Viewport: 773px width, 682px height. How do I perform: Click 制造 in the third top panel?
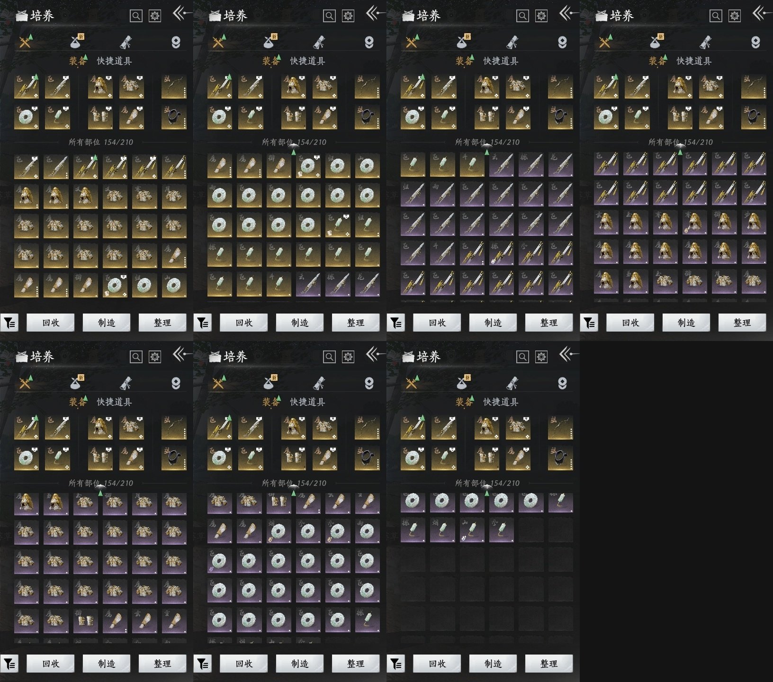pyautogui.click(x=493, y=323)
